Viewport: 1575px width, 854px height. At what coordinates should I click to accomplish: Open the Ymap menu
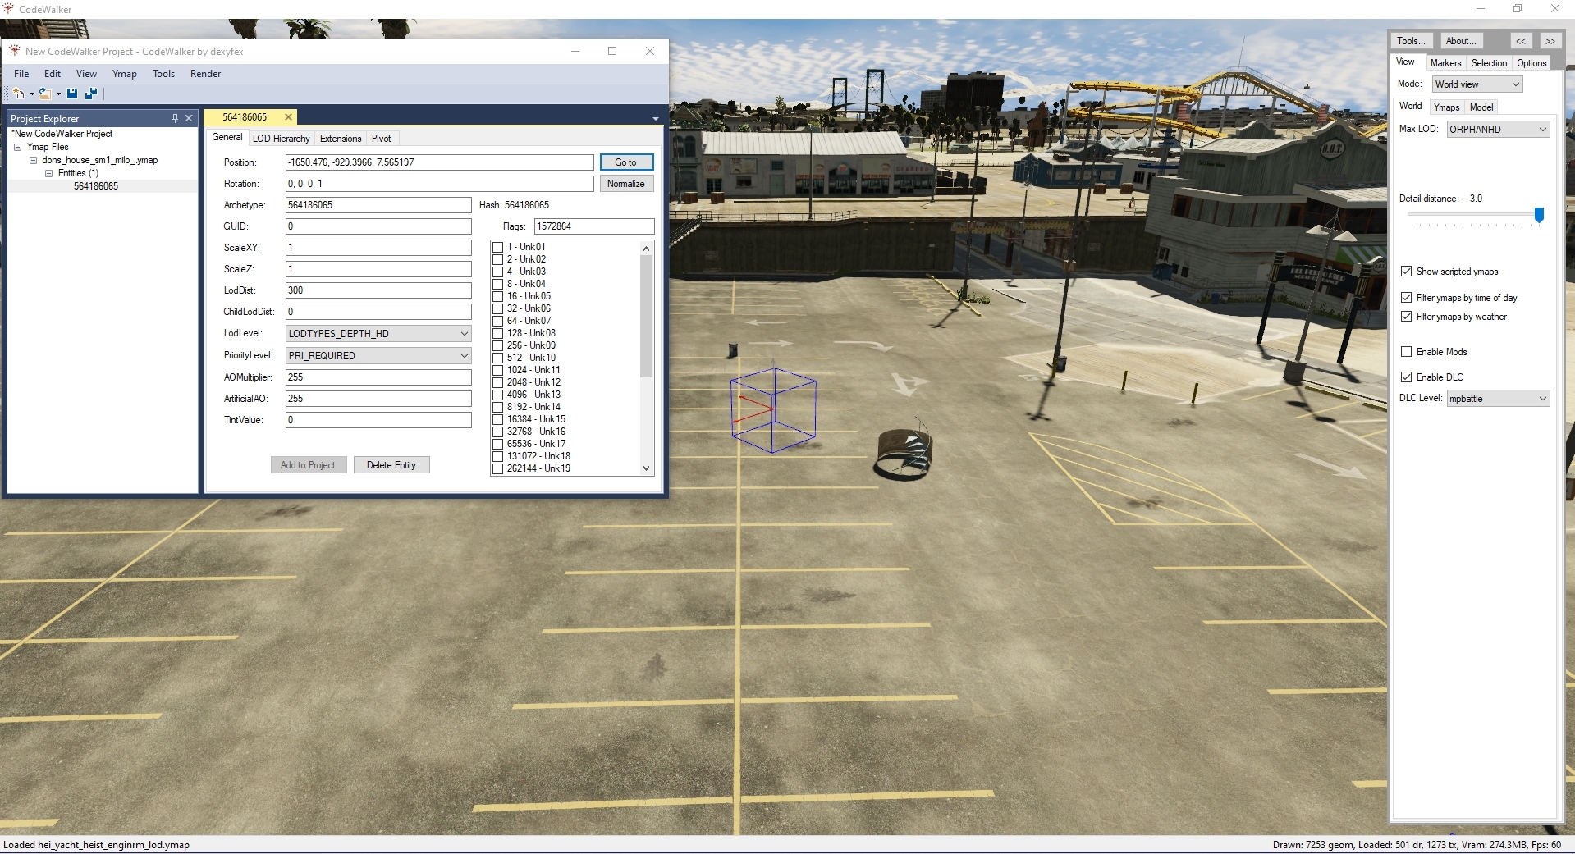pyautogui.click(x=125, y=74)
